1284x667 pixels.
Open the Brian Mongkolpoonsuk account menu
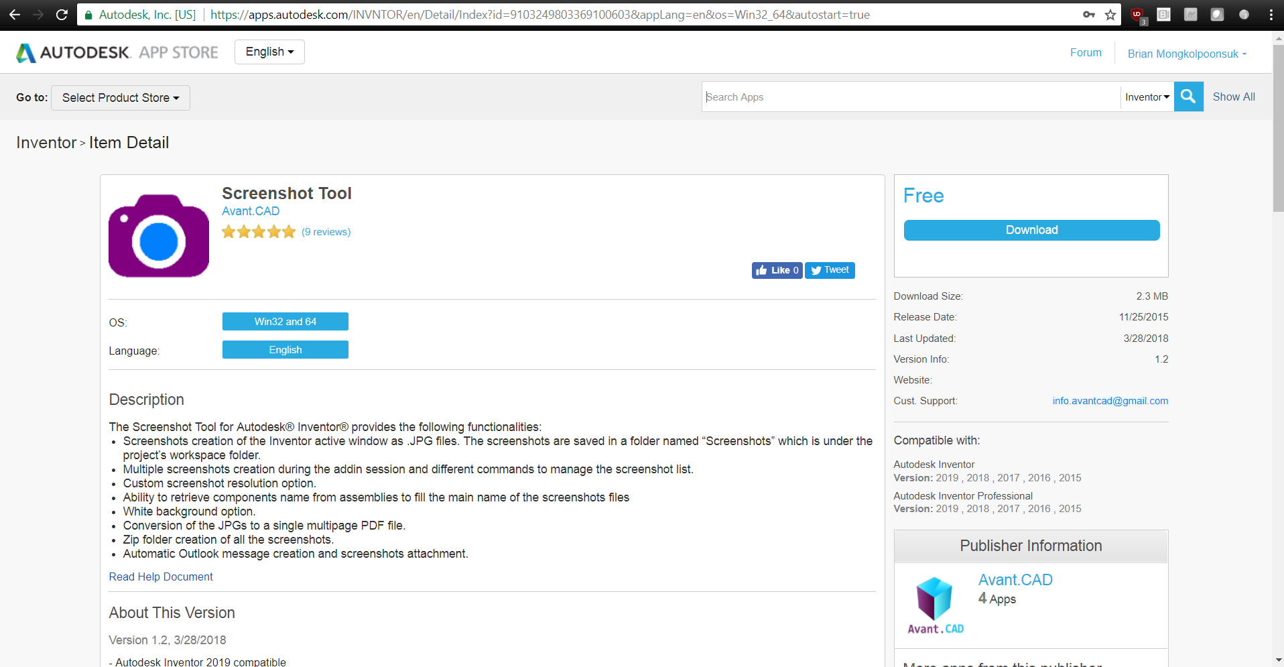1187,54
